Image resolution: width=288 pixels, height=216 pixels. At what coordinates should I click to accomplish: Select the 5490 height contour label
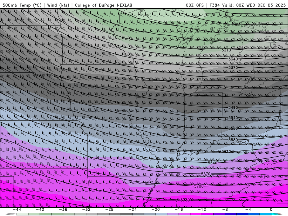tap(233, 107)
